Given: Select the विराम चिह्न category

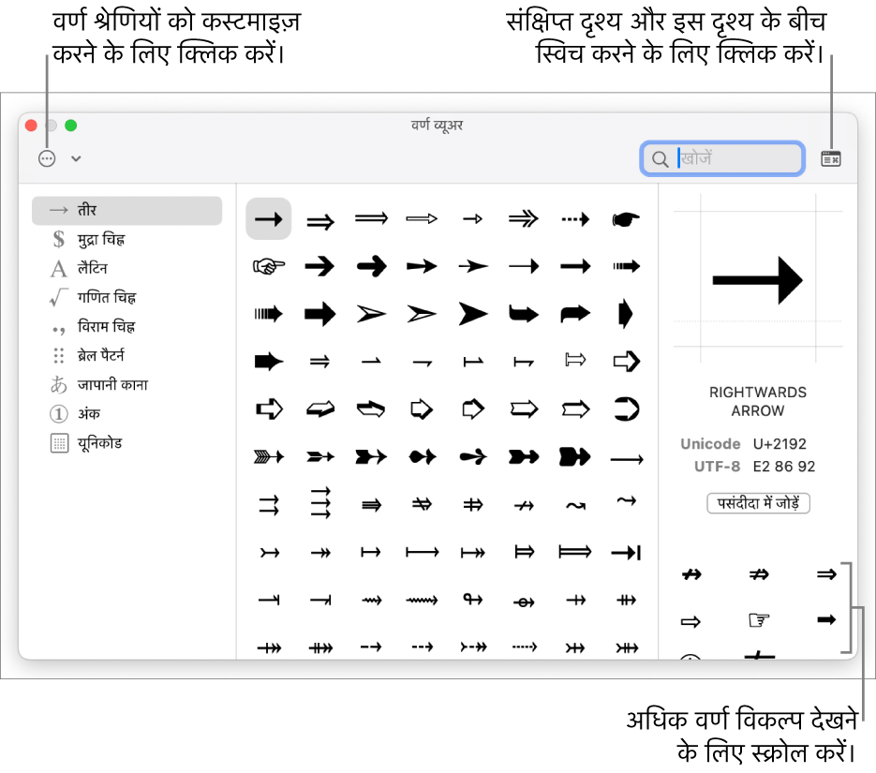Looking at the screenshot, I should (126, 327).
